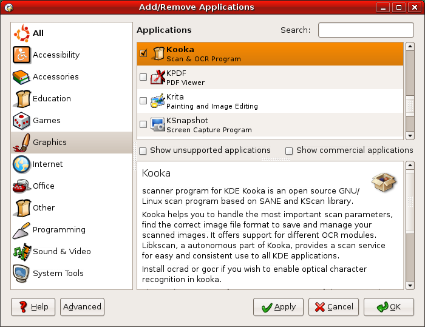
Task: Click the System Tools monitor icon
Action: point(22,274)
